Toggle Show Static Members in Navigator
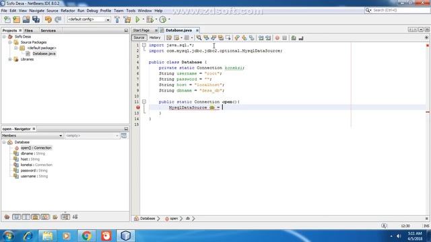The width and height of the screenshot is (431, 242). point(26,217)
